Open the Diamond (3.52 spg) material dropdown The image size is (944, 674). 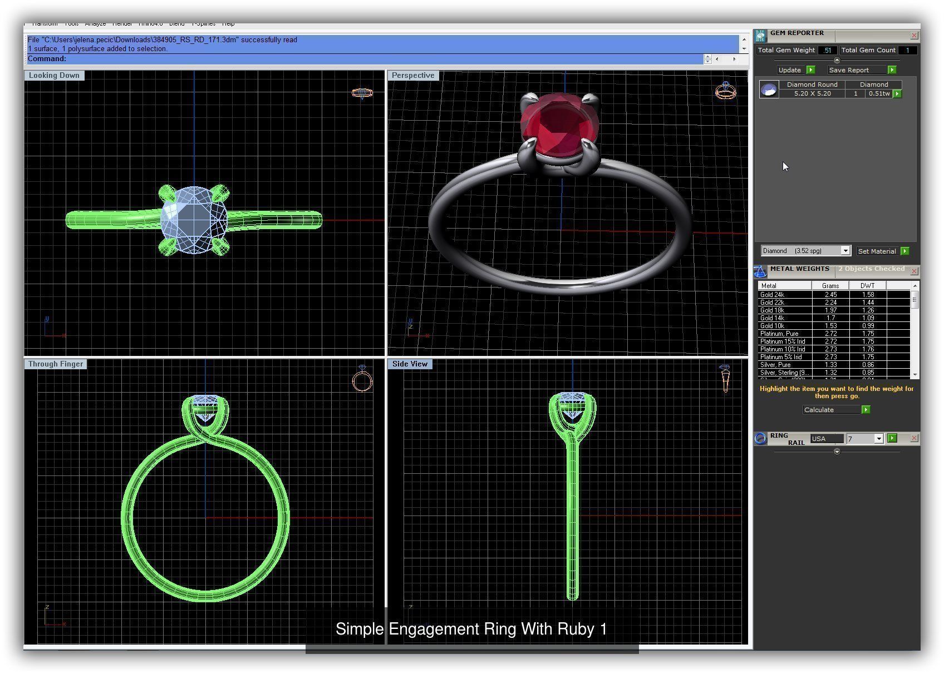[x=845, y=251]
